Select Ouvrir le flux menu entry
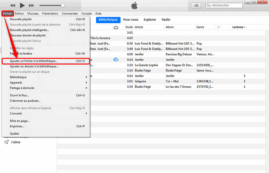This screenshot has width=269, height=173. tap(46, 95)
